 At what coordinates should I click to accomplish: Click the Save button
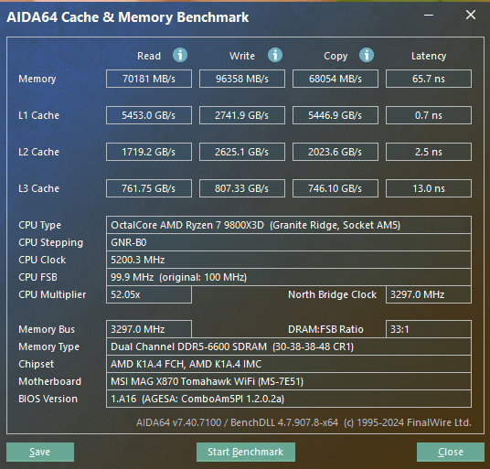pos(40,452)
